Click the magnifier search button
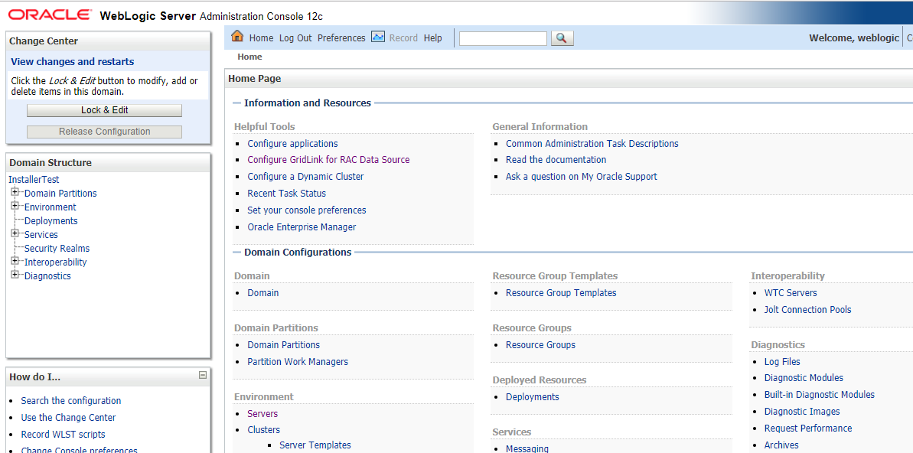 562,37
